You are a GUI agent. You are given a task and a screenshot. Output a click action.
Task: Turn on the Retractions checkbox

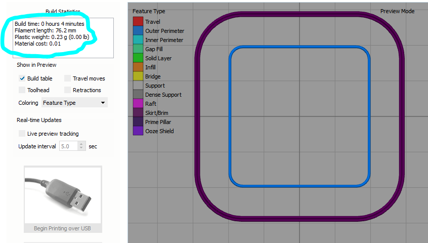point(68,90)
